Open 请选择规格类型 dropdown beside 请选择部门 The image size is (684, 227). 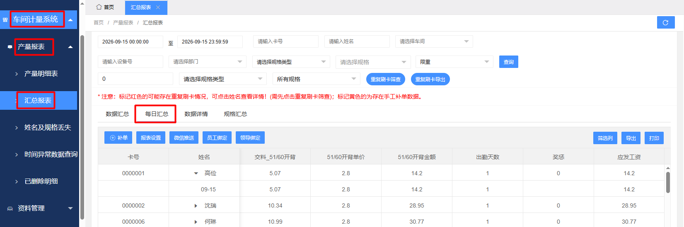point(291,62)
